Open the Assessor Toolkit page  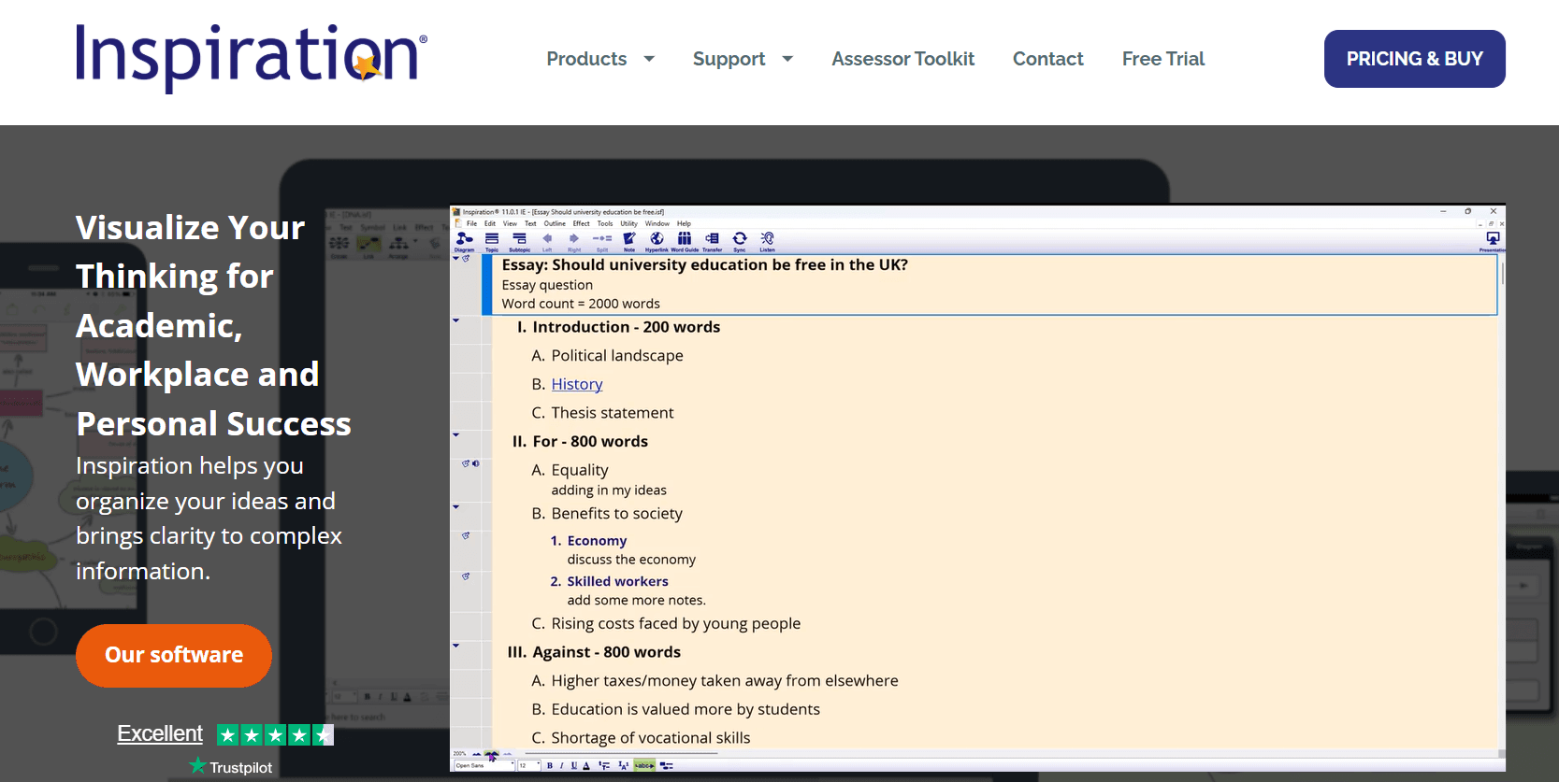click(902, 59)
